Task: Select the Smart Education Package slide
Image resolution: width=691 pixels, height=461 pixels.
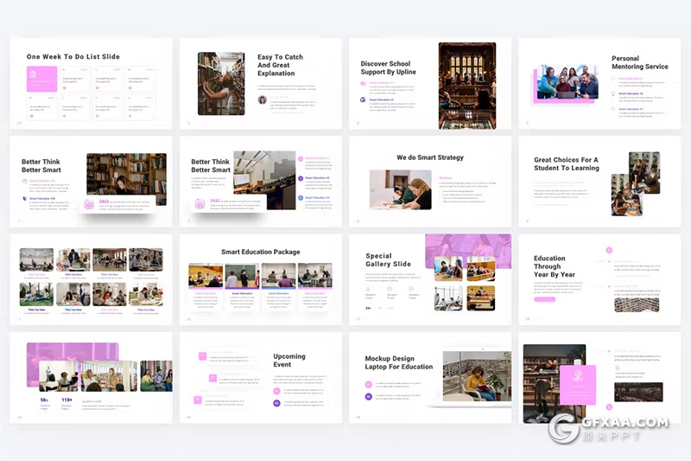Action: (260, 279)
